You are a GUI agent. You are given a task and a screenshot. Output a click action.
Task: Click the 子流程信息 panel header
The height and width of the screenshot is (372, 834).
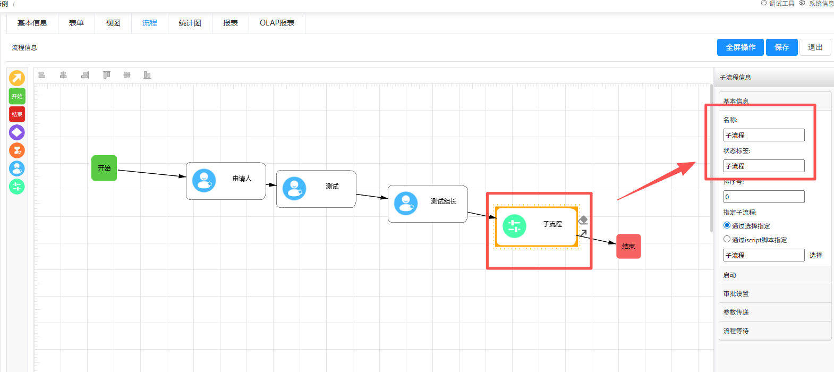click(774, 78)
